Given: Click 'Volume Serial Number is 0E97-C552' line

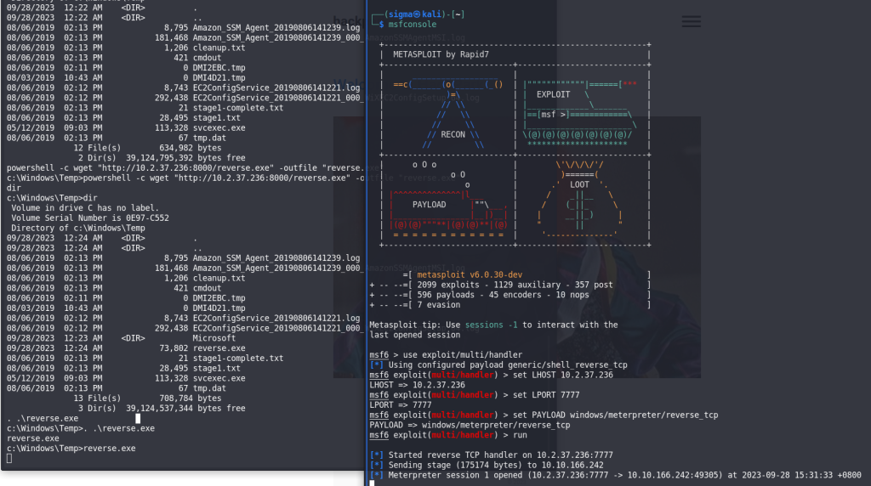Looking at the screenshot, I should 90,218.
